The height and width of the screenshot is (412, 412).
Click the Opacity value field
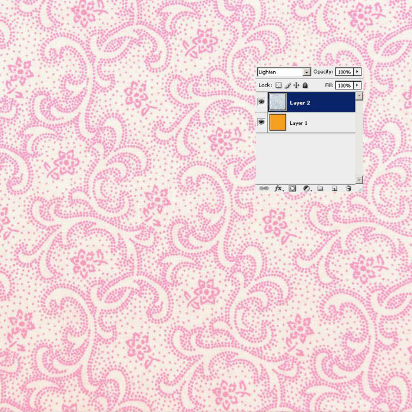[x=344, y=72]
